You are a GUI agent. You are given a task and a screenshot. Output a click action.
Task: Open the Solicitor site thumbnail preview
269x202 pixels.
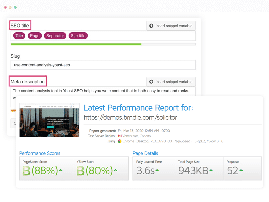[50, 120]
